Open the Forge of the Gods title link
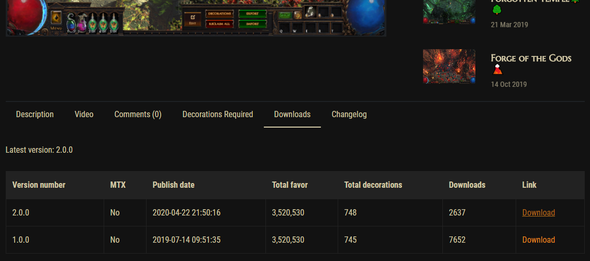This screenshot has width=590, height=261. 531,58
